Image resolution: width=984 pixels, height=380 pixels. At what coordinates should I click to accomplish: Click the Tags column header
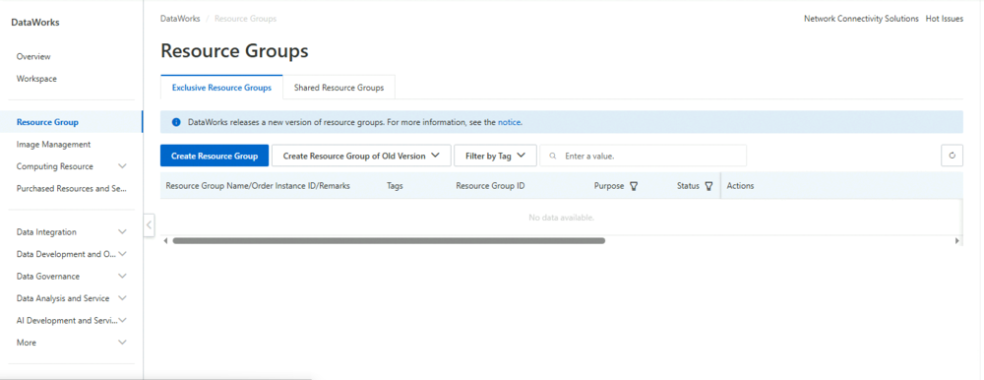(395, 186)
